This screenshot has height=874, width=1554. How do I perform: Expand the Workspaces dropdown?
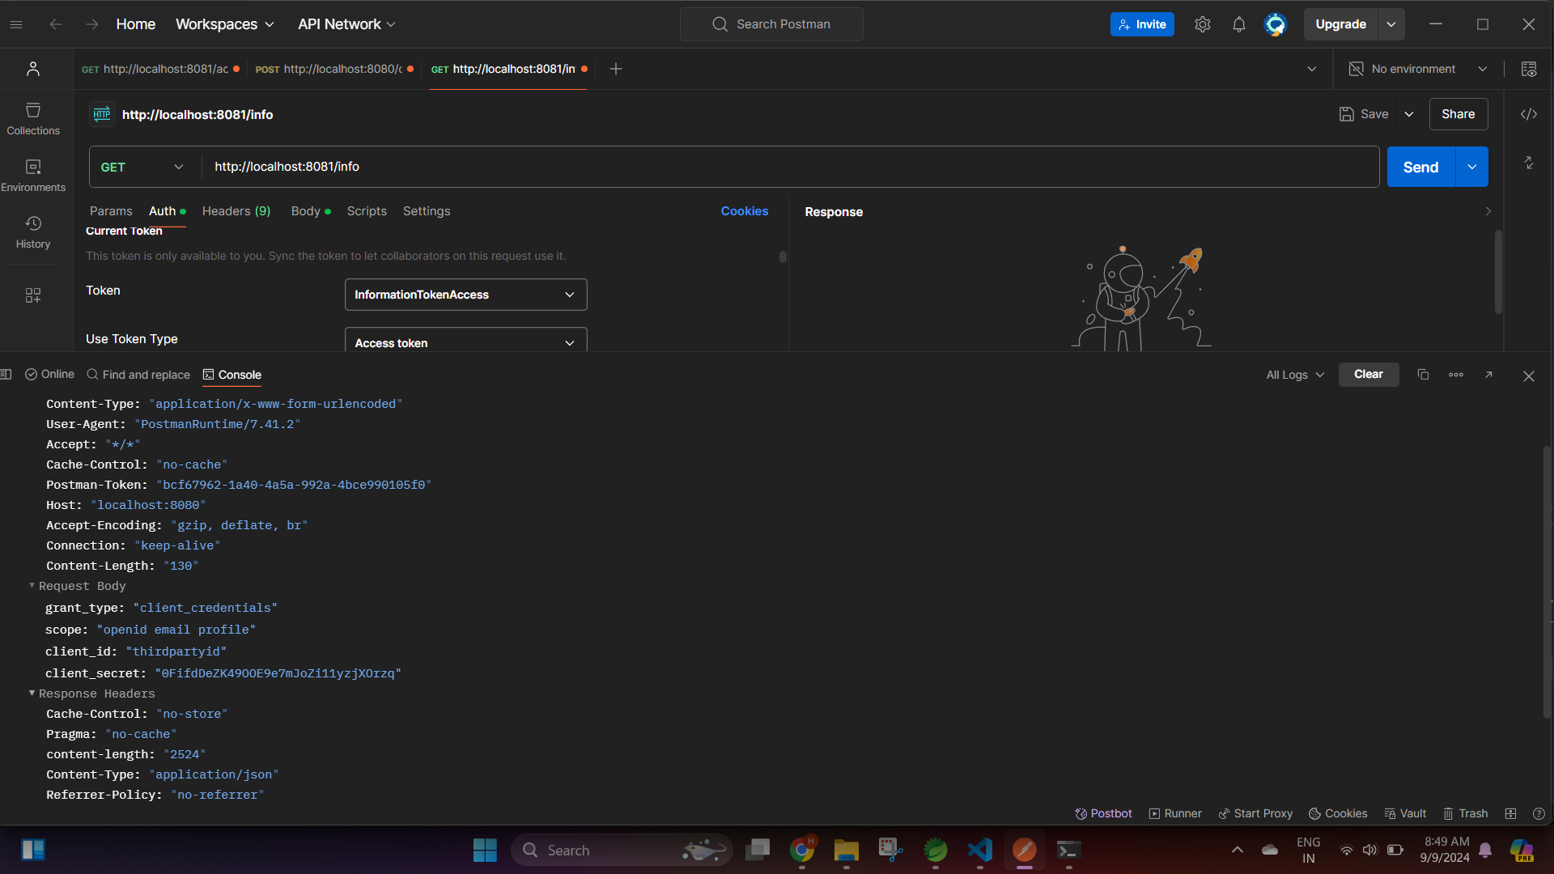click(x=225, y=24)
